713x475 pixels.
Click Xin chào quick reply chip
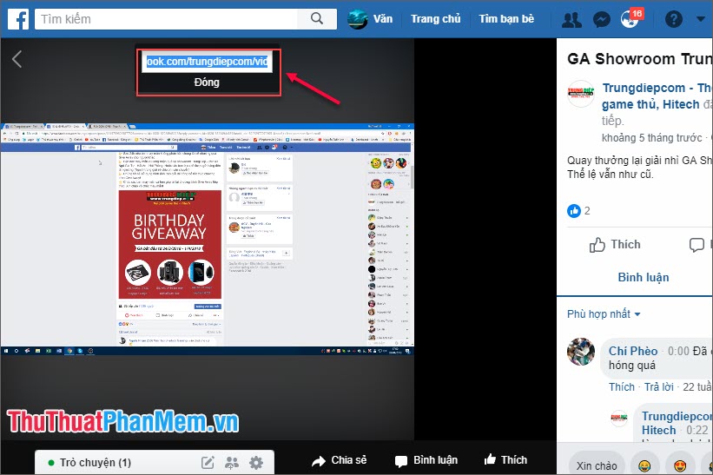point(597,466)
